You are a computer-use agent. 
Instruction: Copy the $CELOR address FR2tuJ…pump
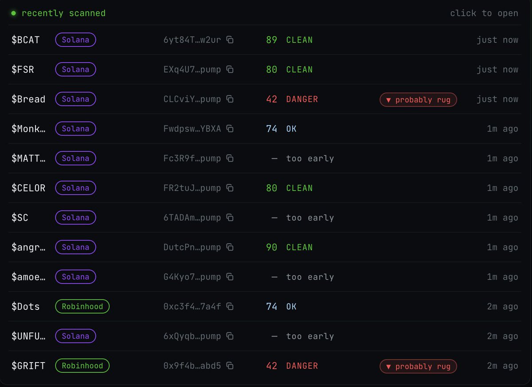(x=230, y=188)
